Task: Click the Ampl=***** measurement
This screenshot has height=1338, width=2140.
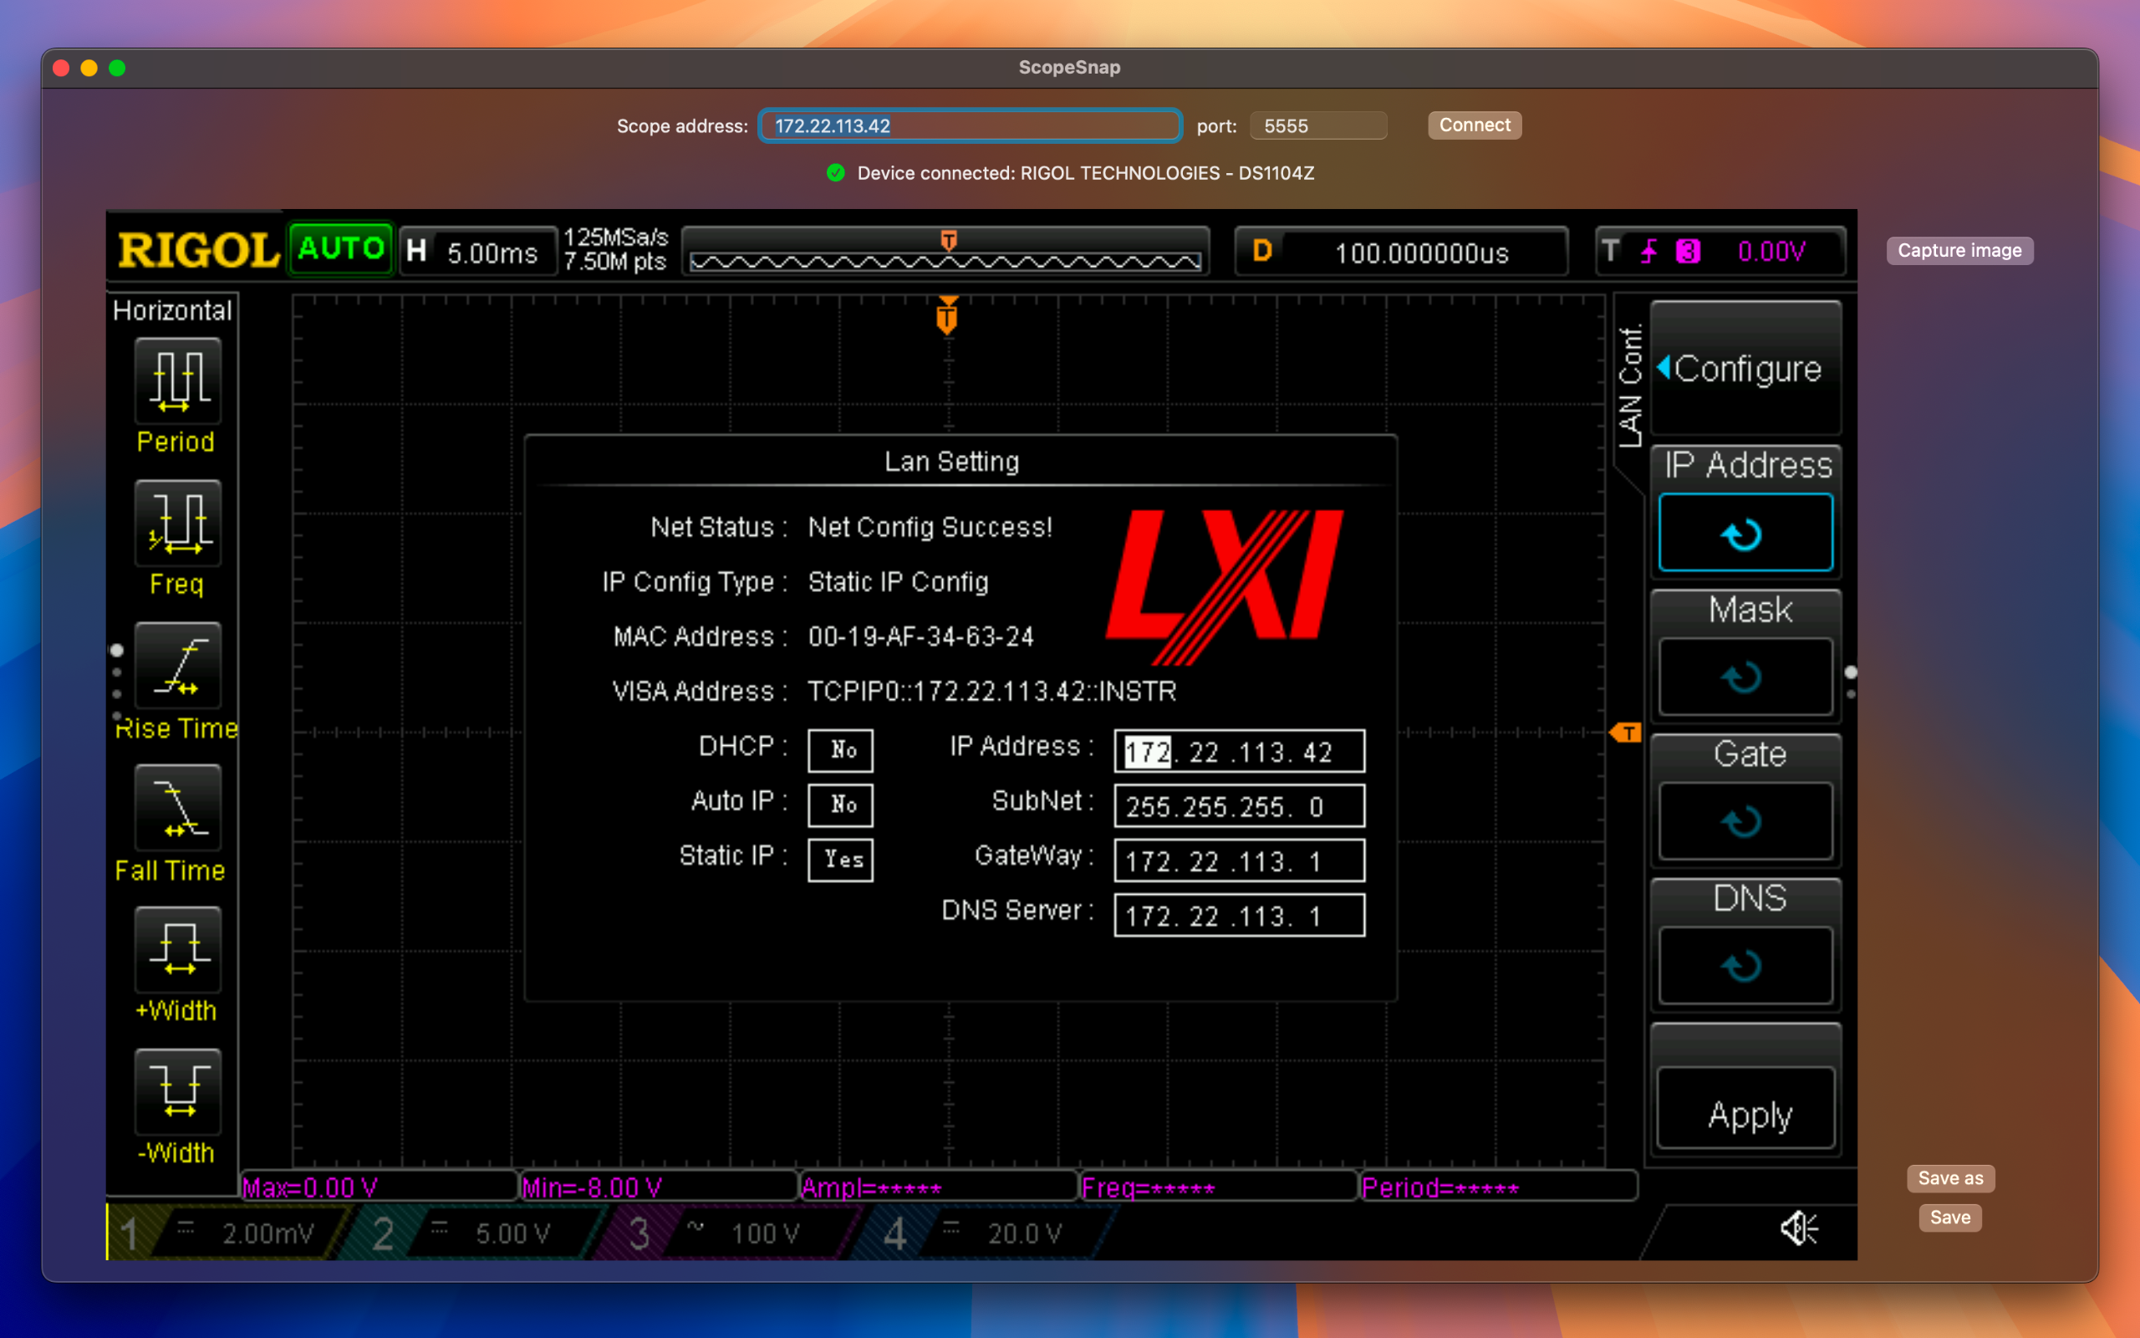Action: (938, 1187)
